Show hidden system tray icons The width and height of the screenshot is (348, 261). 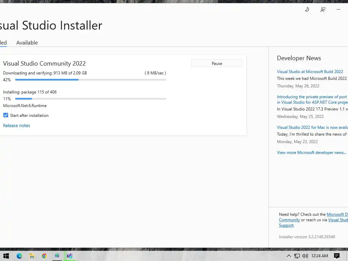289,256
